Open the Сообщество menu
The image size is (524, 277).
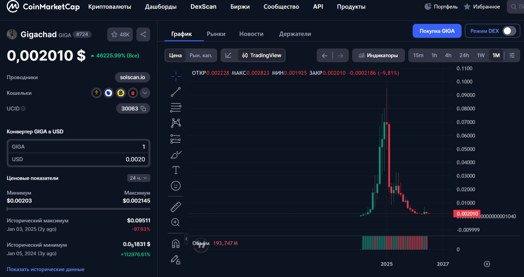(281, 7)
